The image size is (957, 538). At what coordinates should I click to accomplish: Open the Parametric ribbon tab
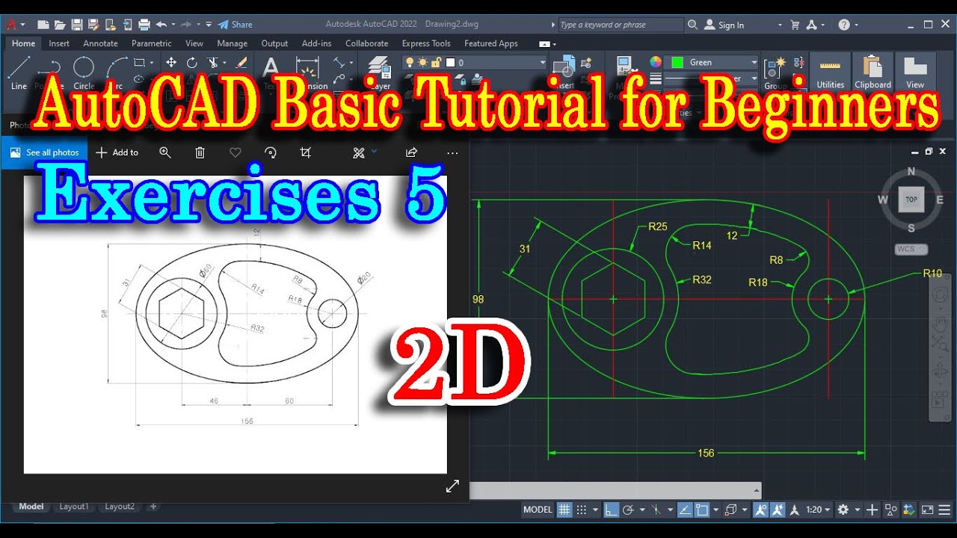point(151,43)
